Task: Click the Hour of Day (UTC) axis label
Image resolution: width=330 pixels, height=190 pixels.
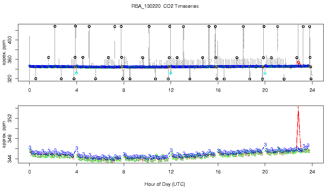Action: pos(165,184)
